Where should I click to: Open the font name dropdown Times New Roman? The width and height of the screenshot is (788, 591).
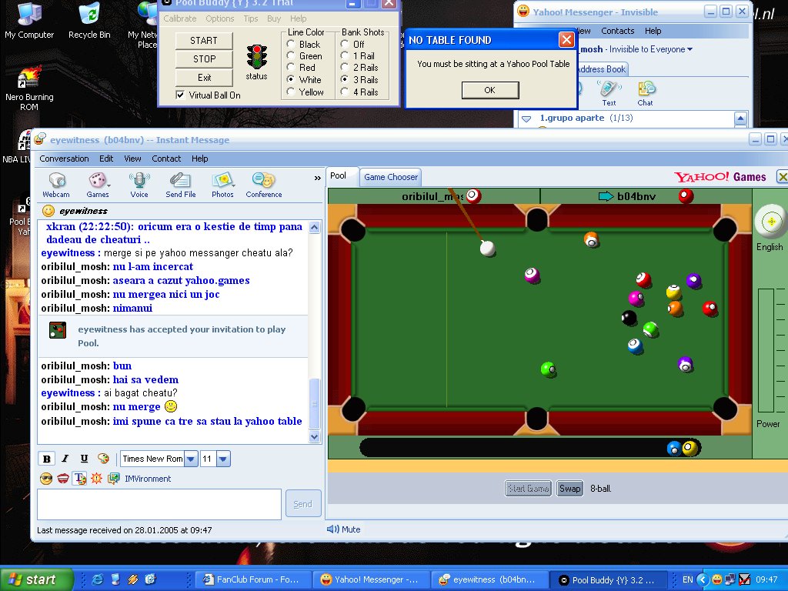(191, 459)
